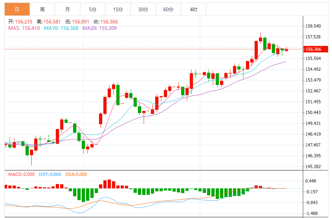Click the MA20: 155.209 indicator label
The image size is (332, 218).
pos(99,28)
